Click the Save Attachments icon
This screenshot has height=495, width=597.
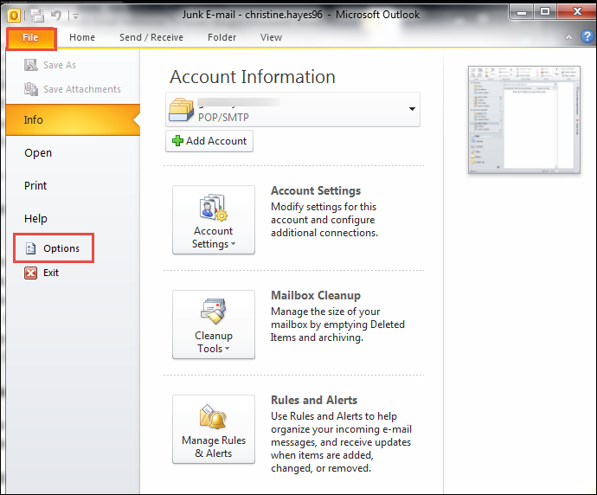coord(31,89)
